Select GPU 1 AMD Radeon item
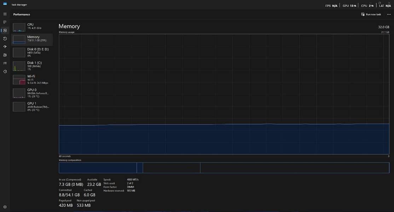Viewport: 394px width, 212px height. click(x=32, y=107)
